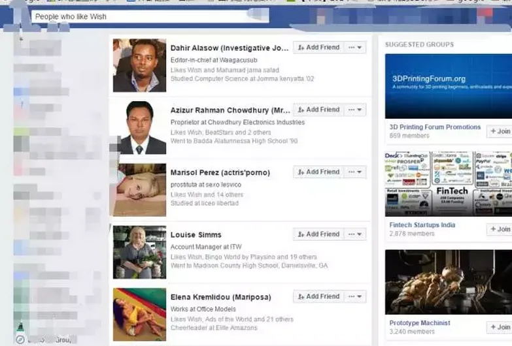Viewport: 512px width, 346px height.
Task: Open Marisol Perez's profile photo
Action: coord(139,190)
